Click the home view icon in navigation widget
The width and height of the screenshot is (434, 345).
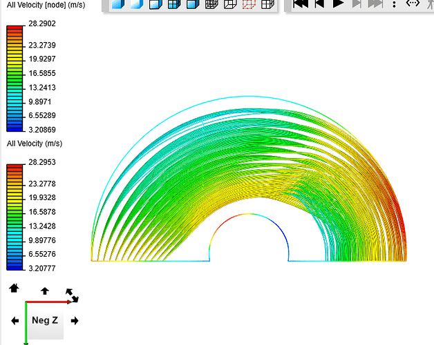(x=14, y=288)
